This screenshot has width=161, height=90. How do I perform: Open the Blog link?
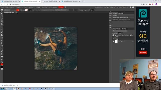click(x=124, y=7)
